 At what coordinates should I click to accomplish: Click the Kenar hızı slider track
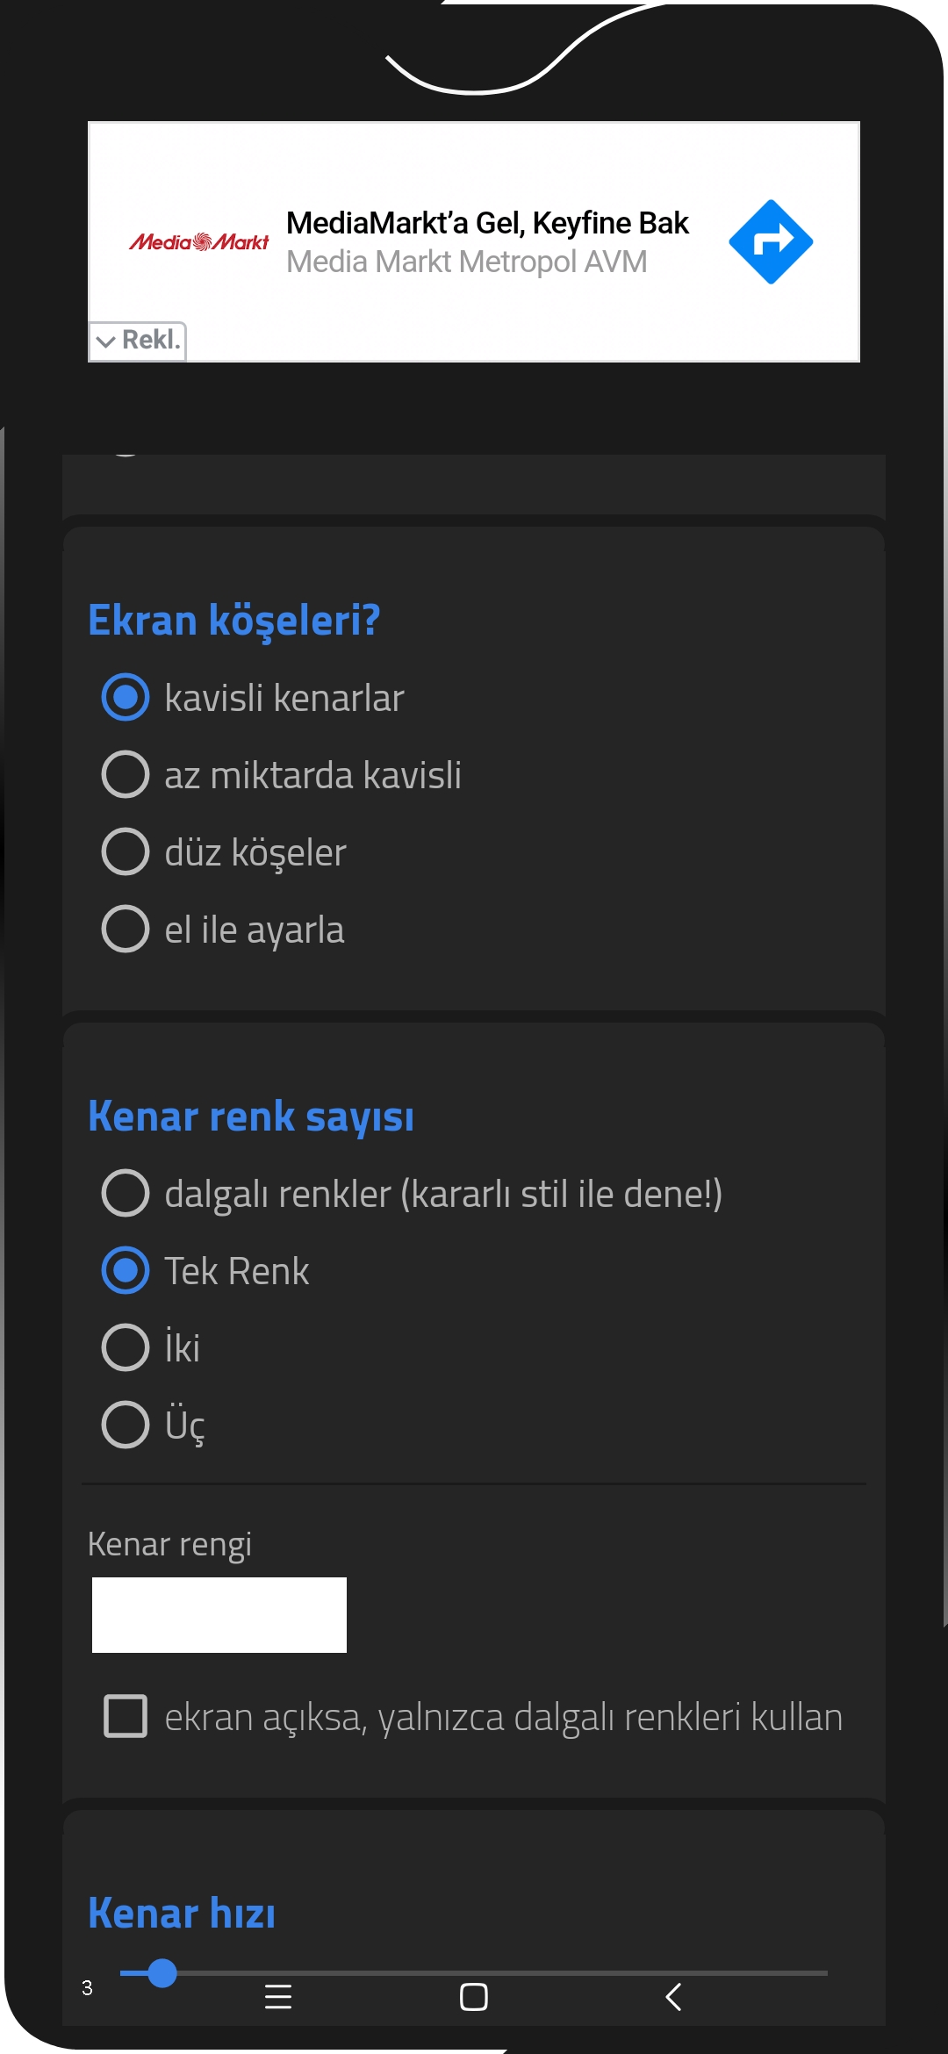(x=474, y=1972)
